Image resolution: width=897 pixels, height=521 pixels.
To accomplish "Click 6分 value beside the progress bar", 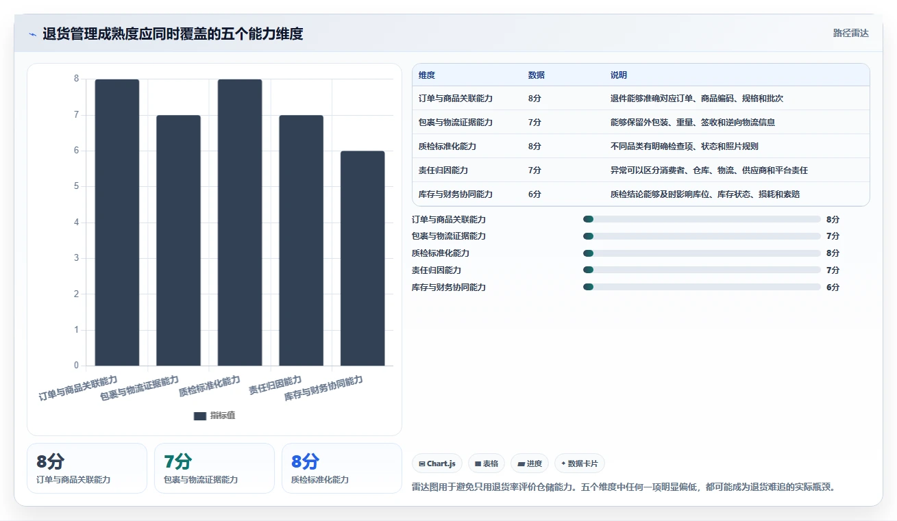I will click(x=833, y=287).
